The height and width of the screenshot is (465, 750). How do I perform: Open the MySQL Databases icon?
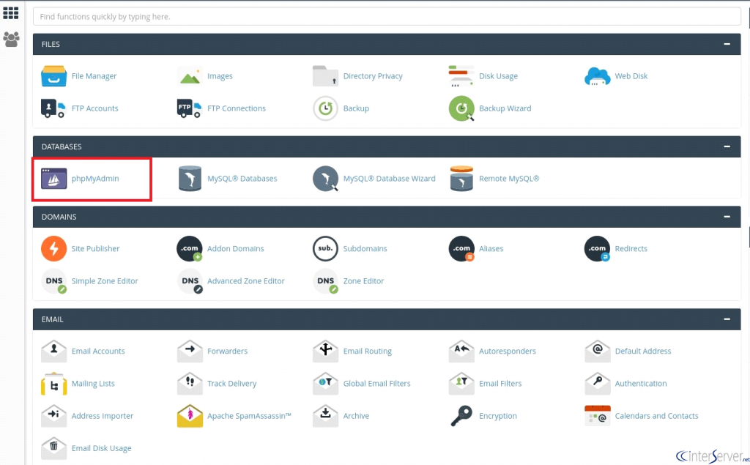[x=190, y=179]
